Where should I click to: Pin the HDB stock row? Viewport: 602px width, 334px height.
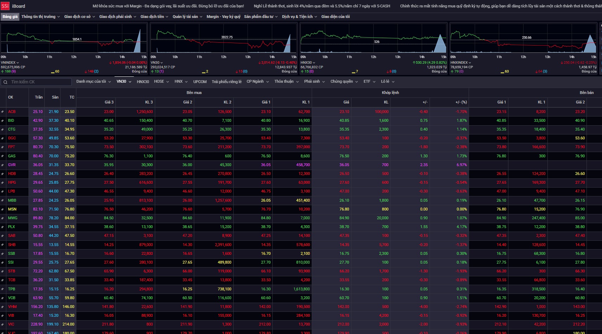click(x=2, y=174)
